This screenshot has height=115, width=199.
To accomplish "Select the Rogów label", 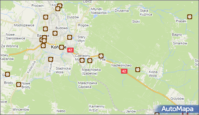I will [83, 25].
